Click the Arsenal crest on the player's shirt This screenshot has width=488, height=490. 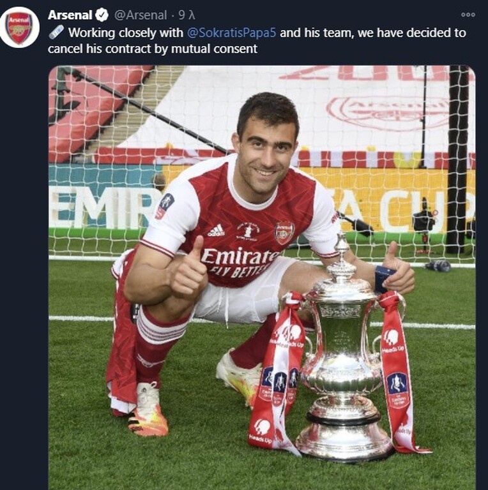[284, 233]
